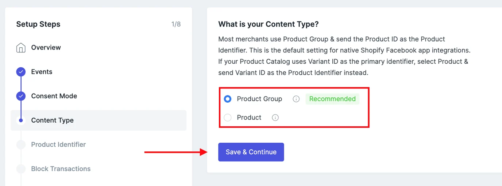The width and height of the screenshot is (502, 186).
Task: Click the Overview home icon
Action: (x=21, y=48)
